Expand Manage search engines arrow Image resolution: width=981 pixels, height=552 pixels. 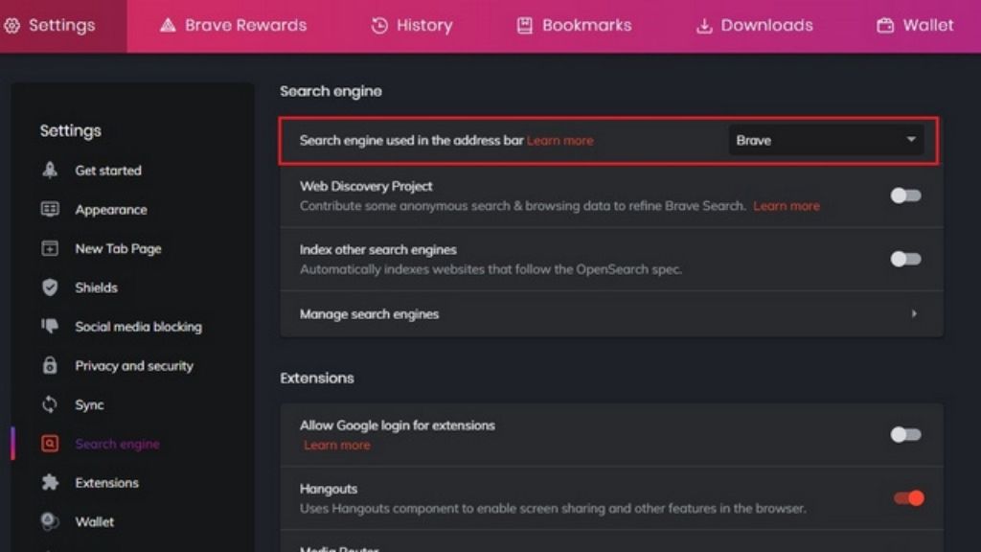914,314
